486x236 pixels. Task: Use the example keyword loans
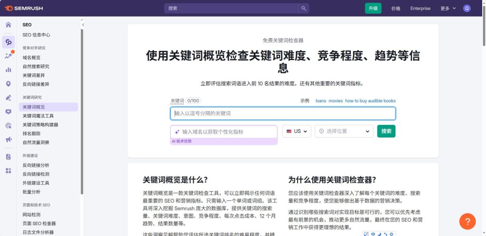[321, 101]
